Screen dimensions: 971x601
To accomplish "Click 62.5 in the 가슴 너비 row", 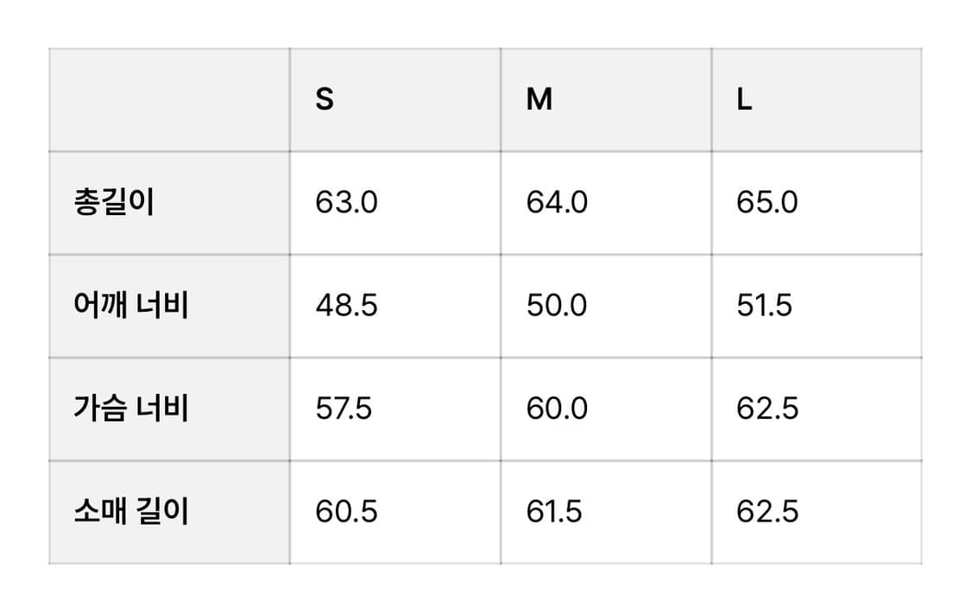I will (767, 408).
